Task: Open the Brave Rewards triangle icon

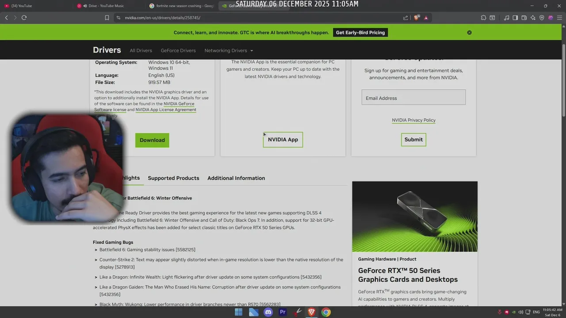Action: point(426,18)
